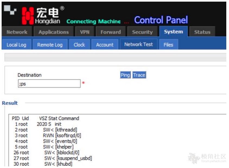This screenshot has width=229, height=168.
Task: Open the Local Log subtab
Action: click(x=16, y=45)
